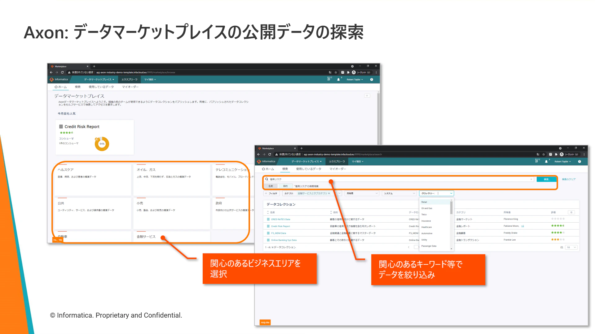This screenshot has height=334, width=595.
Task: Click the 94% donut chart on Credit Risk Report card
Action: [x=102, y=144]
